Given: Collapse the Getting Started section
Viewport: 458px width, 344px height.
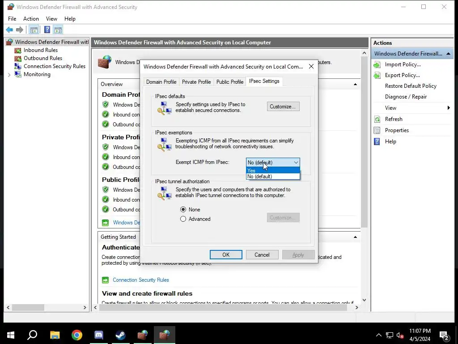Looking at the screenshot, I should click(355, 237).
